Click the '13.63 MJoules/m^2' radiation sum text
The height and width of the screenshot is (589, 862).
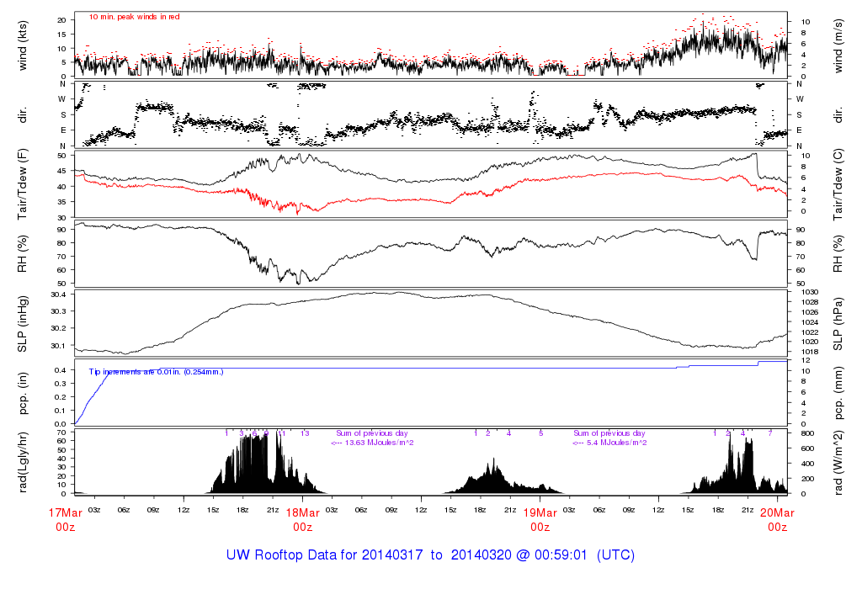tap(380, 443)
